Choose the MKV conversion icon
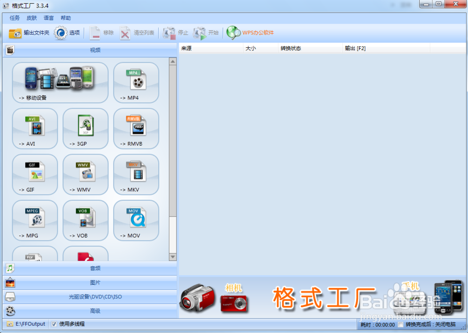This screenshot has width=468, height=333. pyautogui.click(x=136, y=174)
